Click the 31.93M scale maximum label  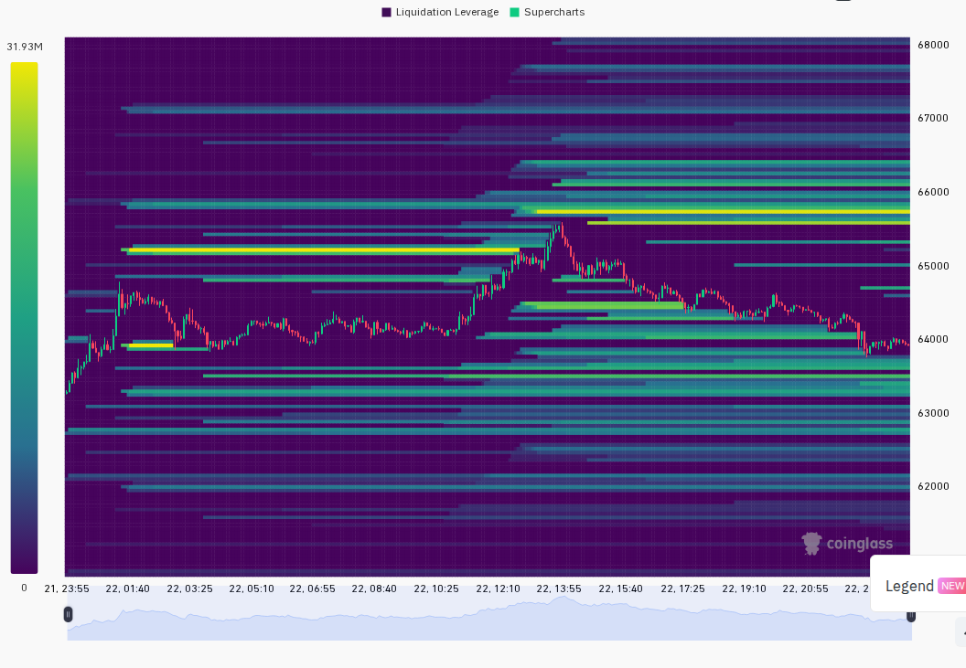click(x=25, y=47)
